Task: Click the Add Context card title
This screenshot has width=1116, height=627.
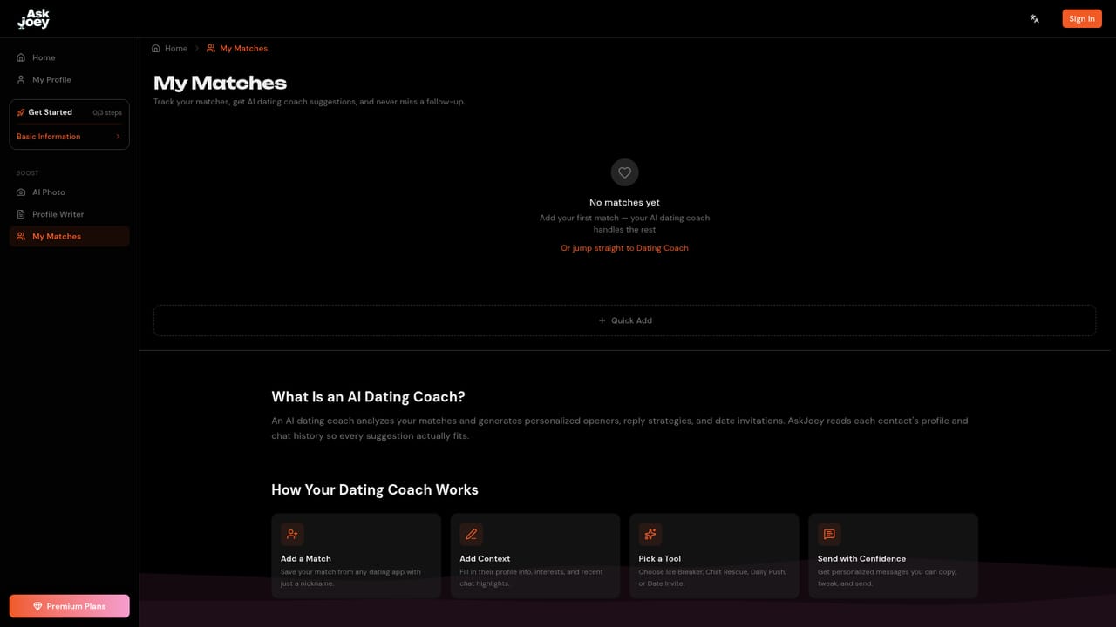Action: pyautogui.click(x=485, y=559)
